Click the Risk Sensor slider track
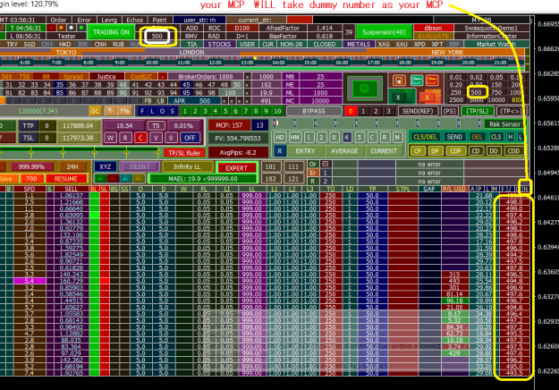Viewport: 559px width, 390px height. (377, 123)
